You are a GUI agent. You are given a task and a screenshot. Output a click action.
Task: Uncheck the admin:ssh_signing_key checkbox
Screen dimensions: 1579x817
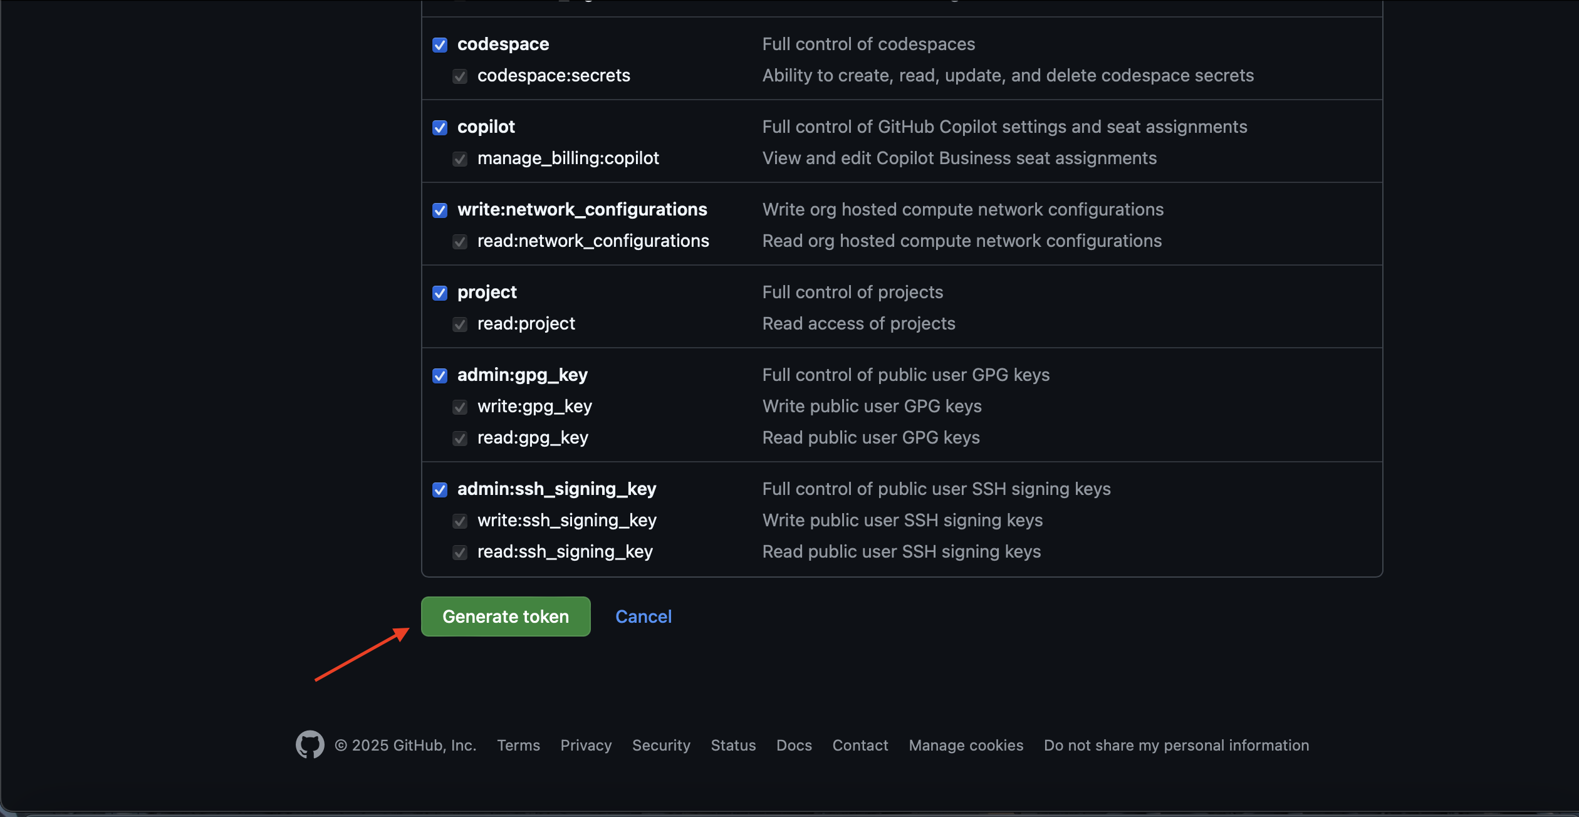point(440,490)
